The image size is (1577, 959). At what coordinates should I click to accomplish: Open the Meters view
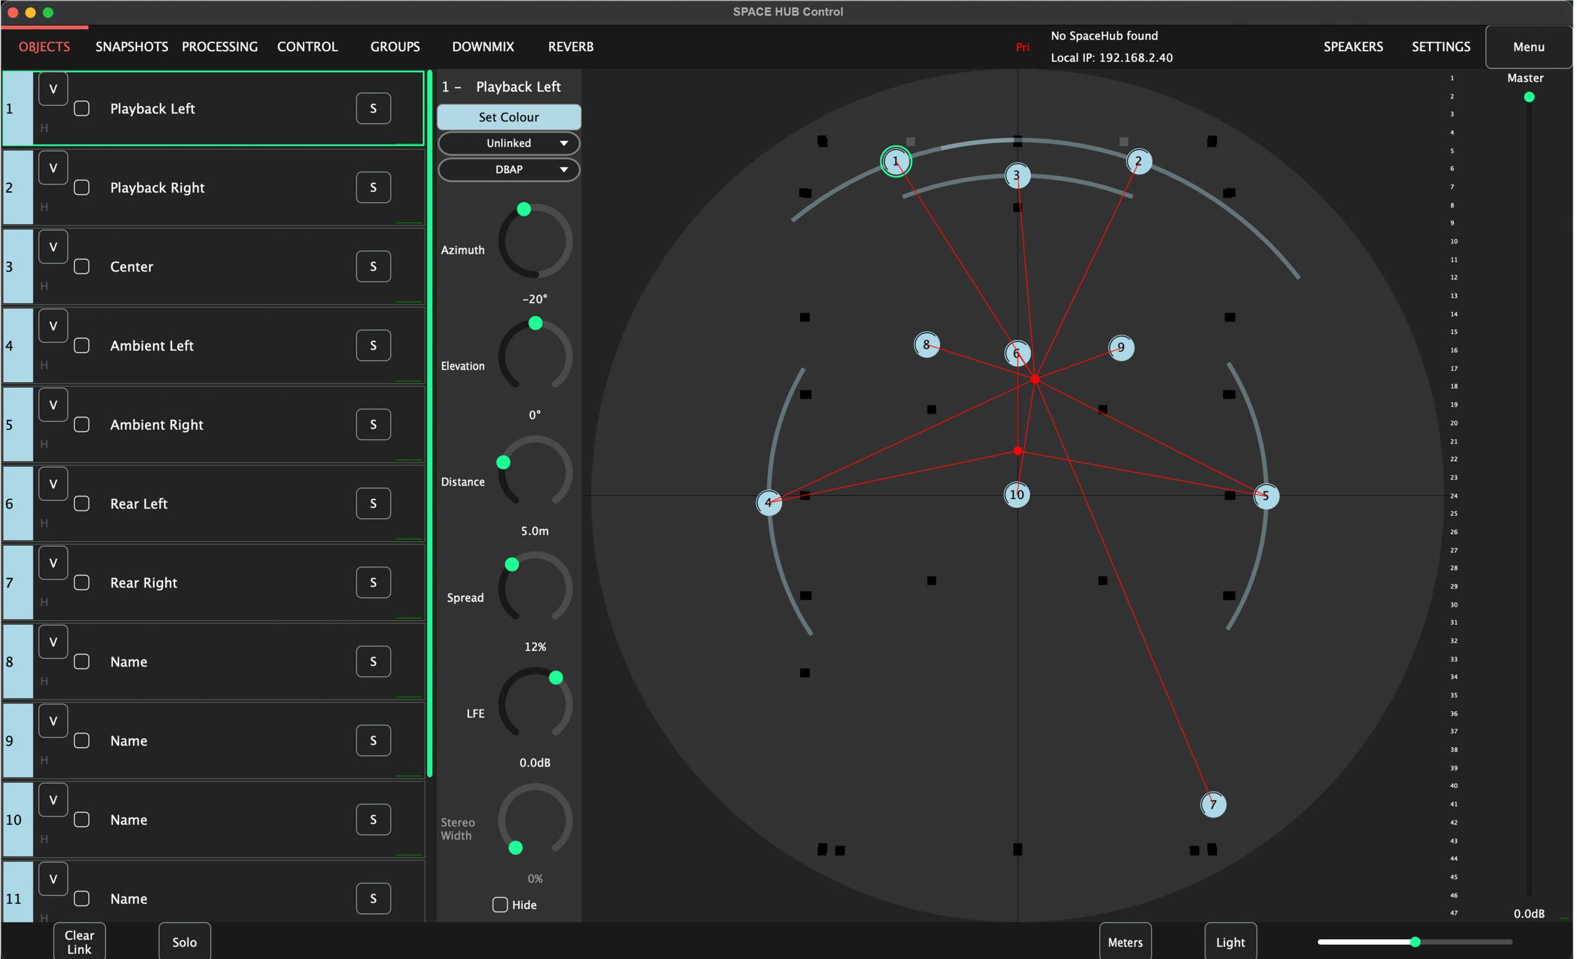tap(1125, 942)
